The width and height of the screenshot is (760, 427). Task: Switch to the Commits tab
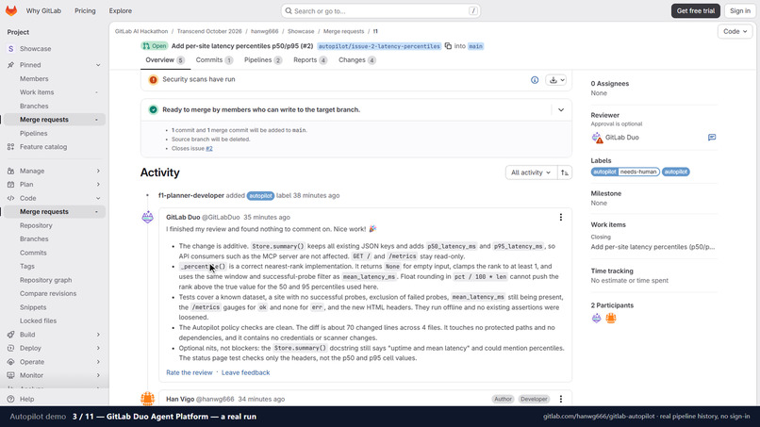[x=214, y=60]
